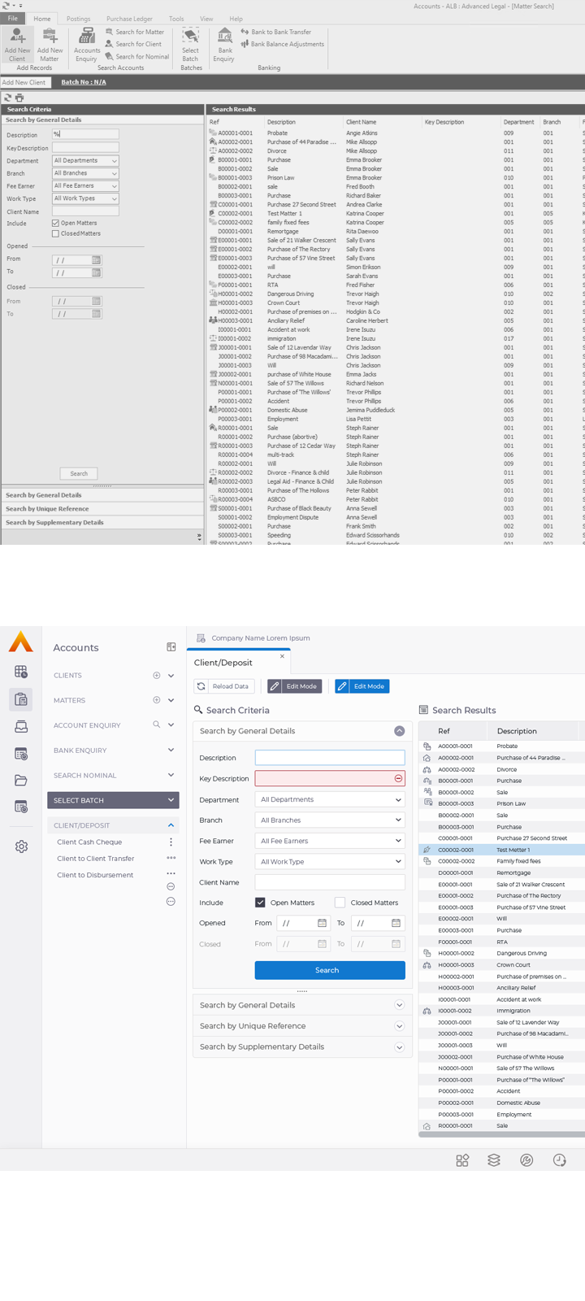
Task: Click the orange logo in new sidebar
Action: (x=21, y=642)
